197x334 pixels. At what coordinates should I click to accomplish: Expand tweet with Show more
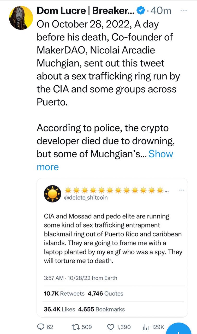pyautogui.click(x=160, y=154)
